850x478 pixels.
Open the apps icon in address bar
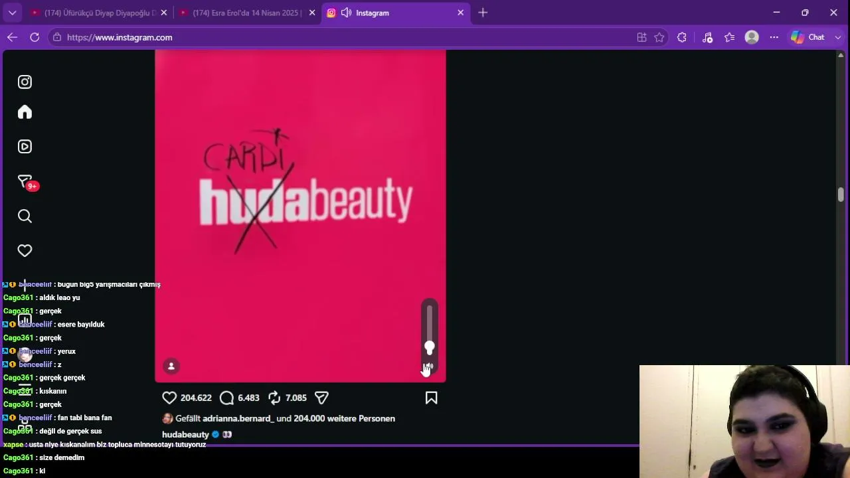641,37
